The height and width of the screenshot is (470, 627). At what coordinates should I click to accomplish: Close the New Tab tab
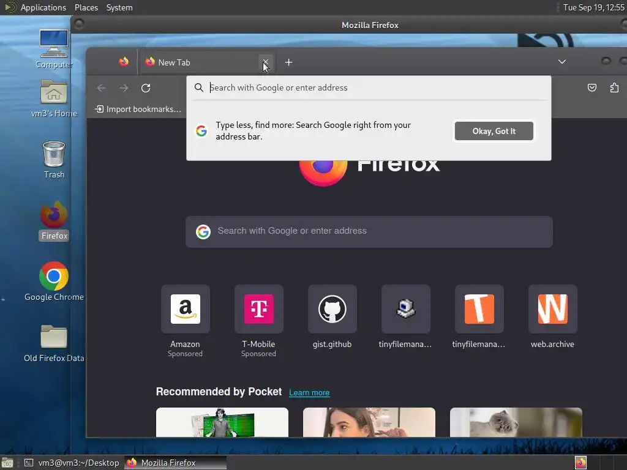(x=266, y=62)
